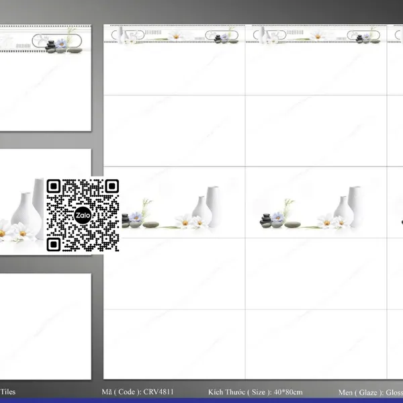
Task: Click the 'Tiles' text in the bottom bar
Action: point(8,391)
